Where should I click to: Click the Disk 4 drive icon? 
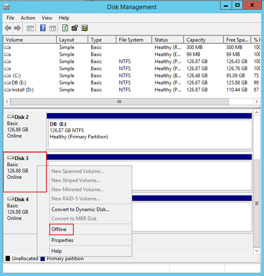tap(11, 199)
